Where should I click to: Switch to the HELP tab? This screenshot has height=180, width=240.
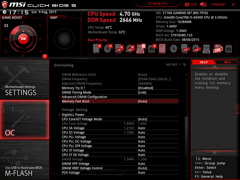click(204, 62)
